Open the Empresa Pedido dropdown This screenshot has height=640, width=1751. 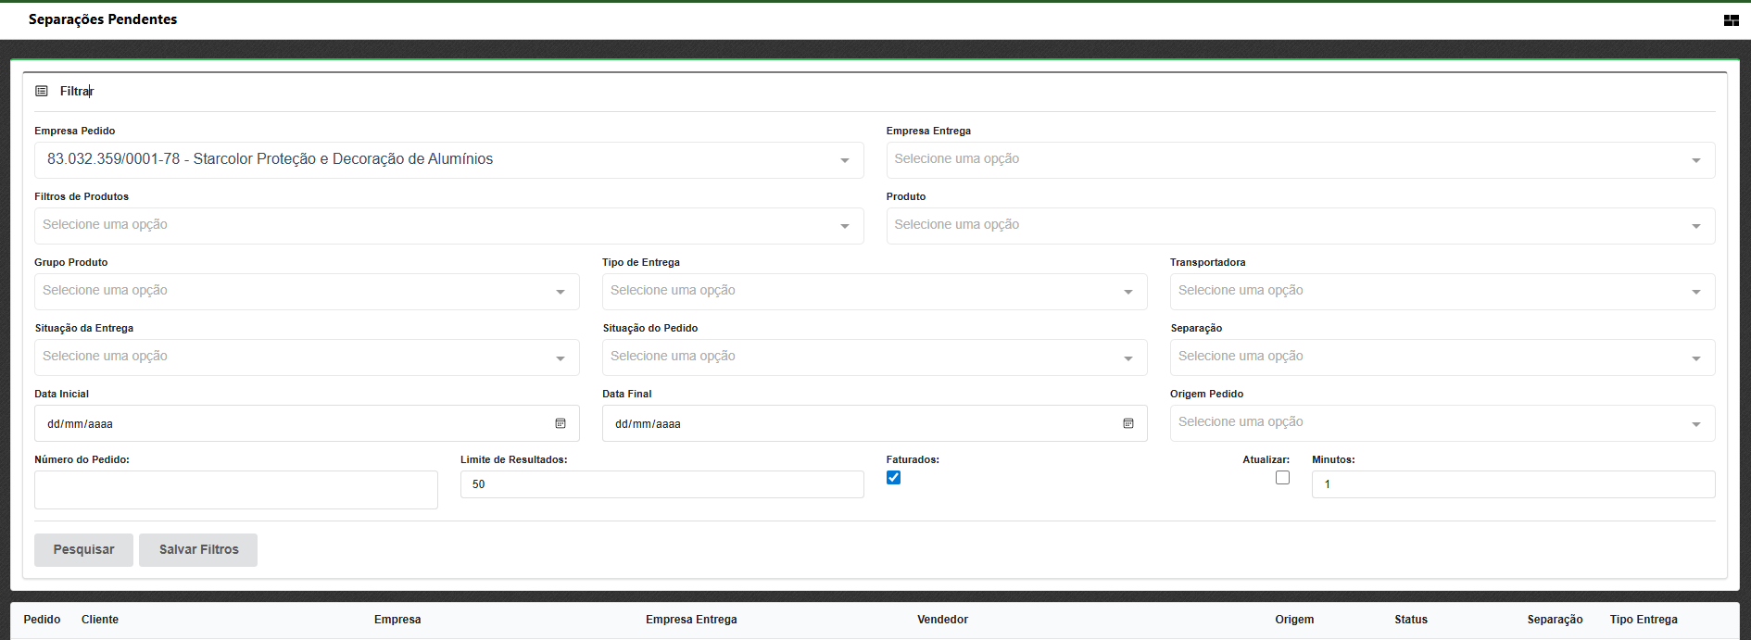click(448, 160)
